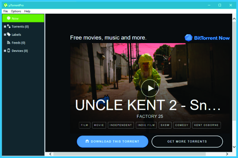Open the File menu

coord(6,11)
